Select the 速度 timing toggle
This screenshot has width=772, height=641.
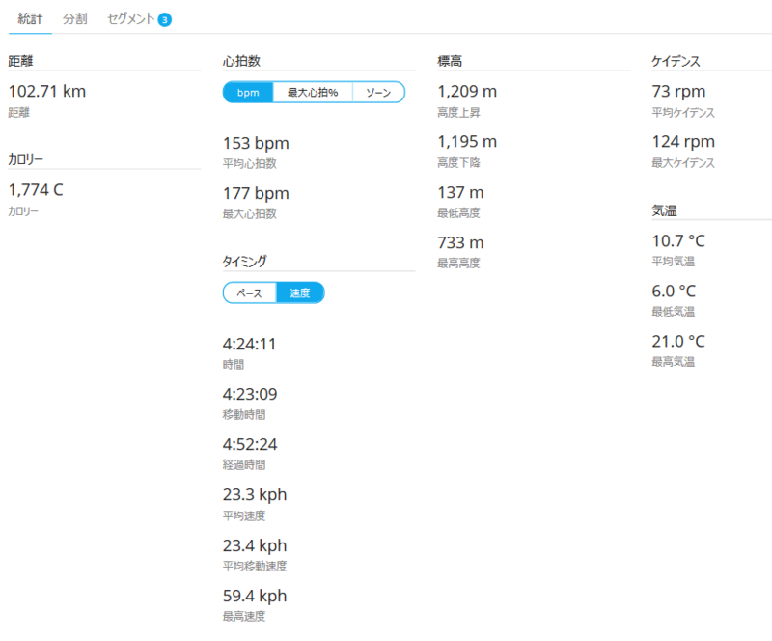click(x=300, y=293)
